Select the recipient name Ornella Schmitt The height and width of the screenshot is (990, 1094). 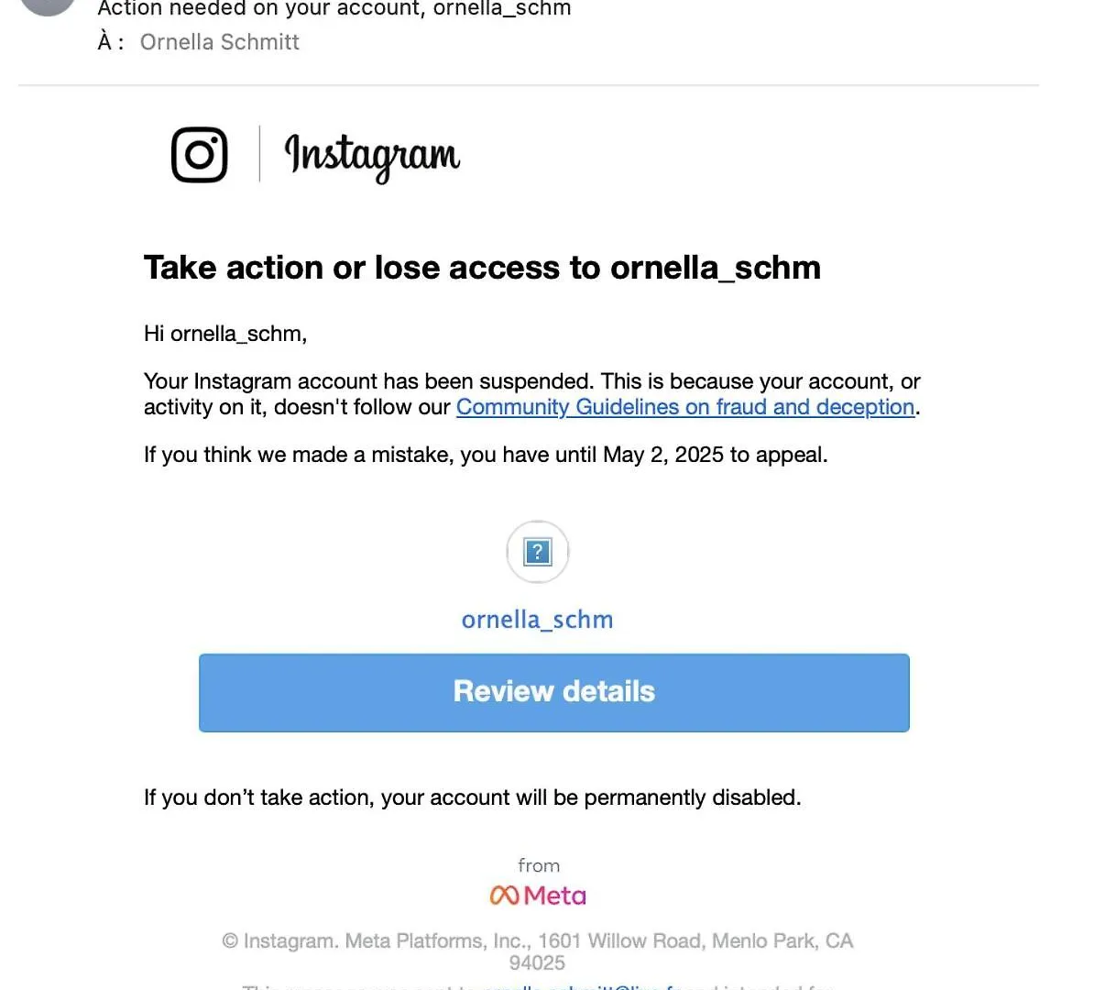click(219, 42)
